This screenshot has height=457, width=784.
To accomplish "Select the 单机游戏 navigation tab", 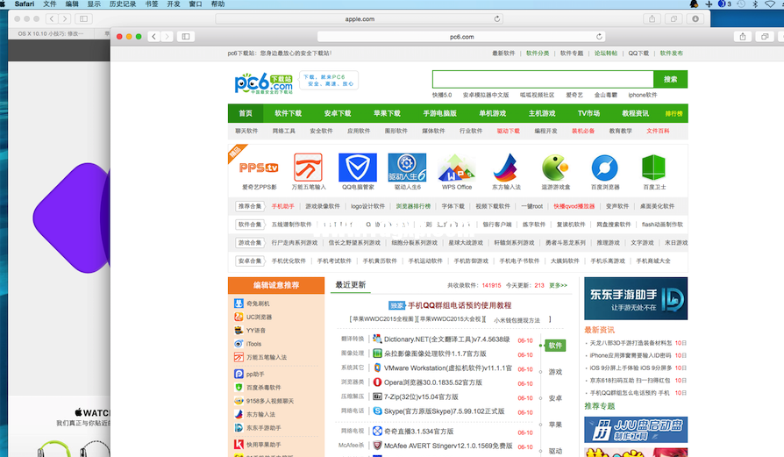I will tap(493, 113).
